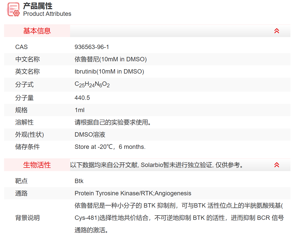Screen dimensions: 292x240
Task: Collapse the 基本信息 section chevron
Action: [276, 31]
